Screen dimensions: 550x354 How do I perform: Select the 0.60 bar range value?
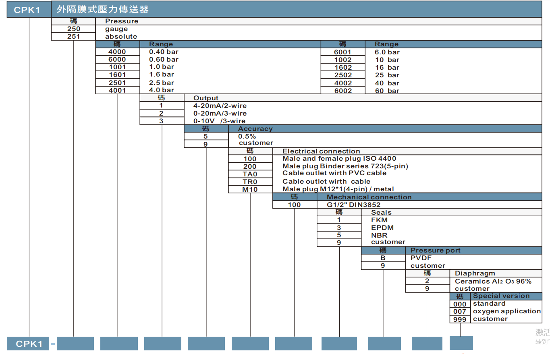coord(164,59)
